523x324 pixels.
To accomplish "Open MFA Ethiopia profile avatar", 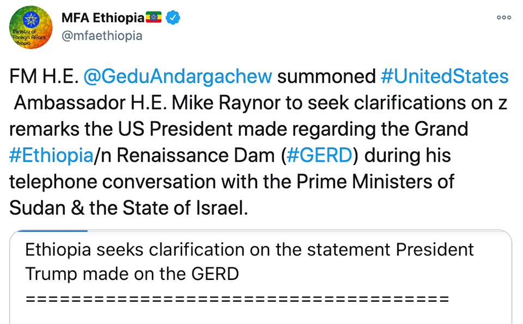I will [x=31, y=27].
